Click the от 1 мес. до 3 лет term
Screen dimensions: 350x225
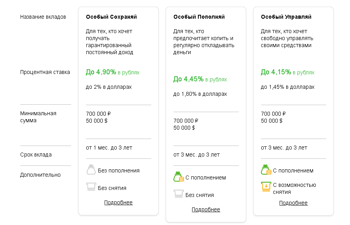(x=109, y=148)
